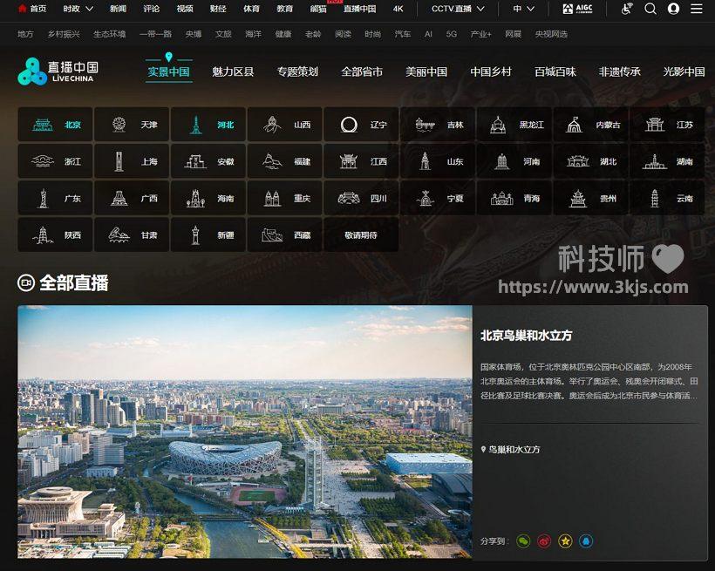Open the hamburger menu icon
Image resolution: width=715 pixels, height=571 pixels.
697,9
